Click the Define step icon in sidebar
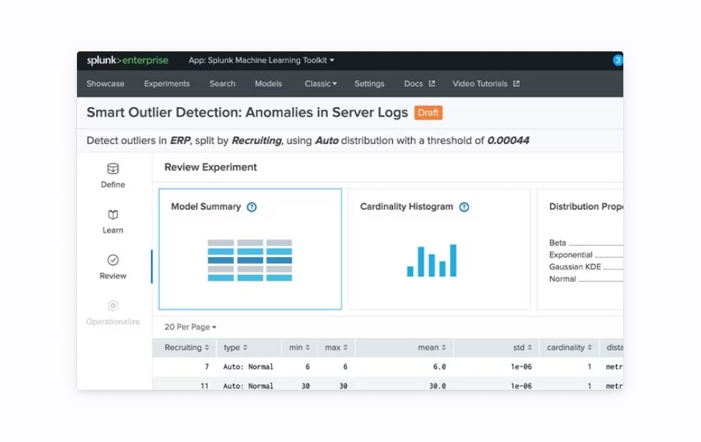This screenshot has width=701, height=442. coord(112,168)
